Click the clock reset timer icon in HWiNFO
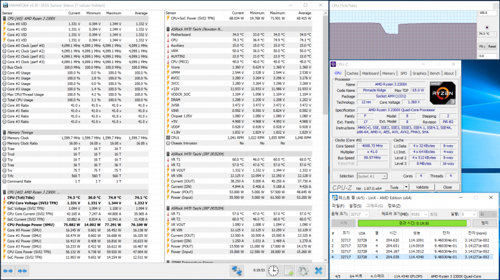Screen dimensions: 500x280 [x=273, y=271]
